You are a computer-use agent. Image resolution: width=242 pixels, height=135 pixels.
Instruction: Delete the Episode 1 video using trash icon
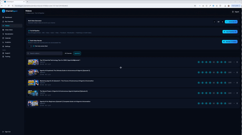pyautogui.click(x=237, y=62)
